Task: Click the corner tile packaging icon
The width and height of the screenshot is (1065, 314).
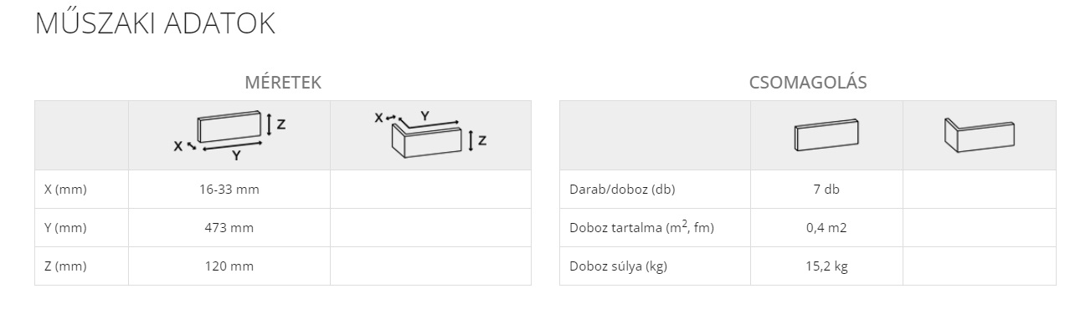Action: pos(979,135)
